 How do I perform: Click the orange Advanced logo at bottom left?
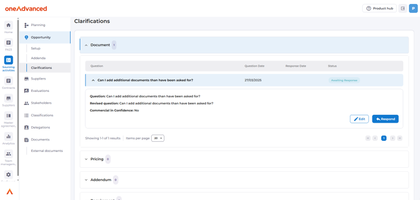[x=10, y=191]
